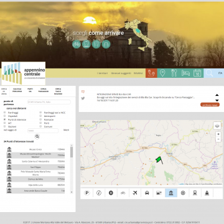Image resolution: width=224 pixels, height=224 pixels.
Task: Tick the Comuni checkbox
Action: 40,126
